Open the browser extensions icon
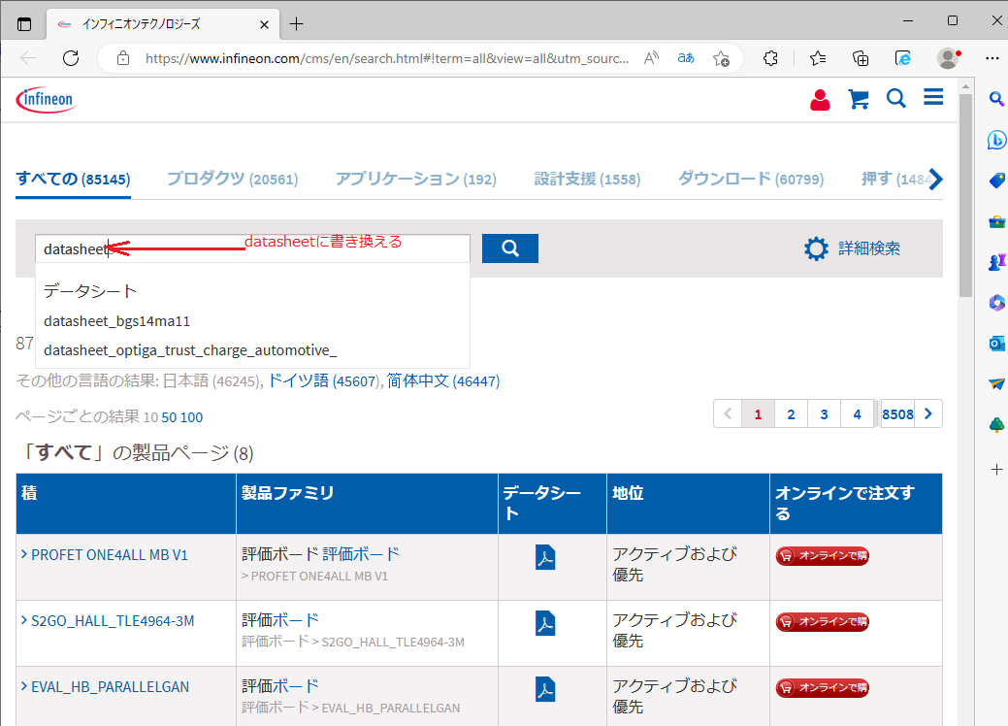The image size is (1008, 726). coord(770,58)
